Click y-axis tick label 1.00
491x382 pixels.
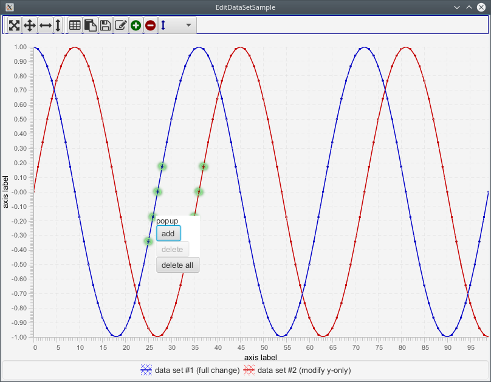pyautogui.click(x=20, y=47)
